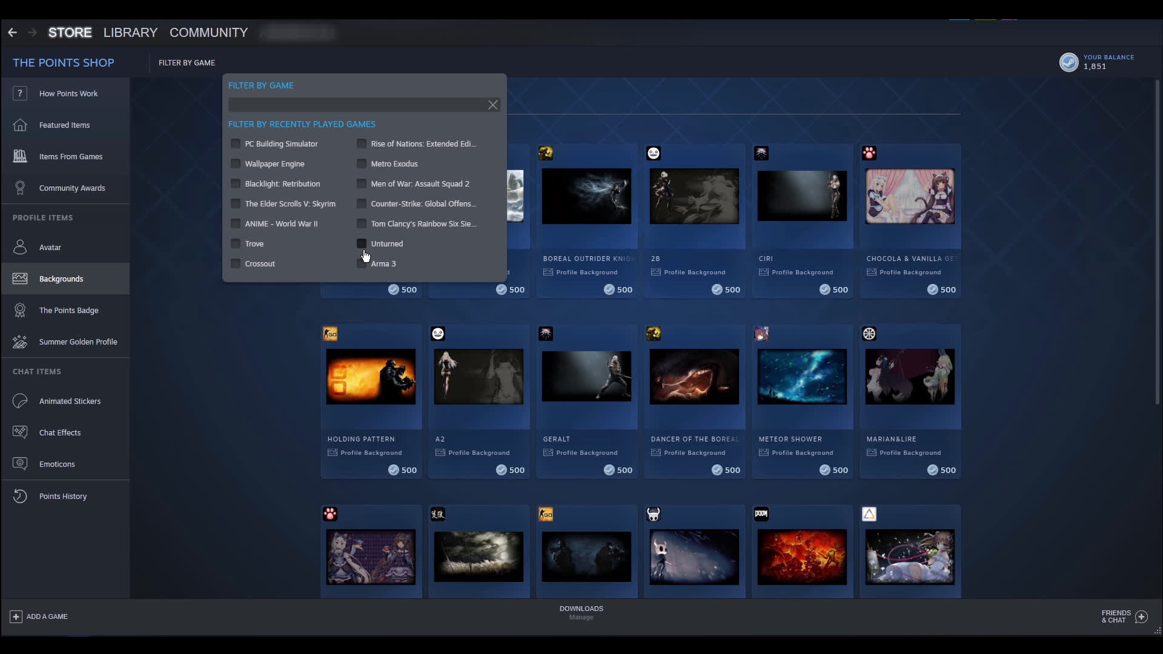
Task: Click the back navigation arrow
Action: [x=12, y=32]
